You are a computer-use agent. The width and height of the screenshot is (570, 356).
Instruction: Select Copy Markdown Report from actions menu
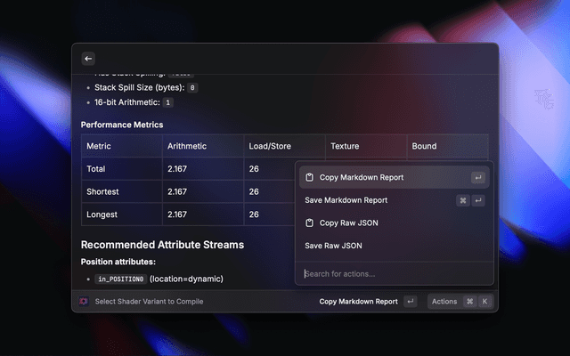(361, 178)
